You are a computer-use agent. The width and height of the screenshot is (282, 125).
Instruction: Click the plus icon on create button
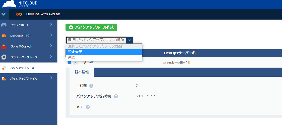click(x=71, y=27)
